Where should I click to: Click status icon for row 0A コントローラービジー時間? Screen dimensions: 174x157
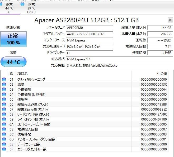click(x=4, y=124)
